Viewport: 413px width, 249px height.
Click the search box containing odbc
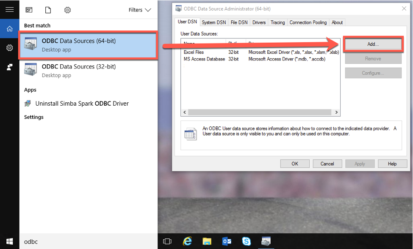85,241
